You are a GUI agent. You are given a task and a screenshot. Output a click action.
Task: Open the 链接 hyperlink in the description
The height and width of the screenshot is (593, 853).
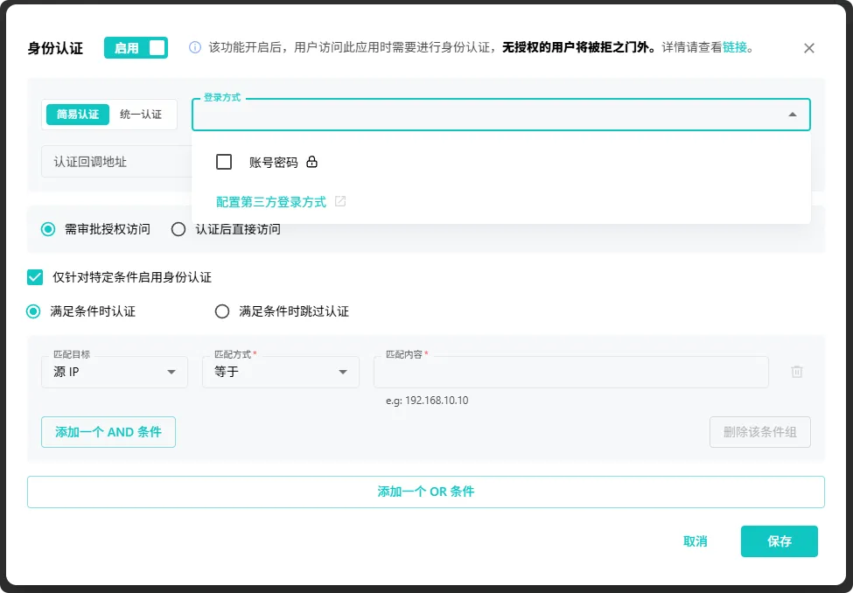click(734, 47)
